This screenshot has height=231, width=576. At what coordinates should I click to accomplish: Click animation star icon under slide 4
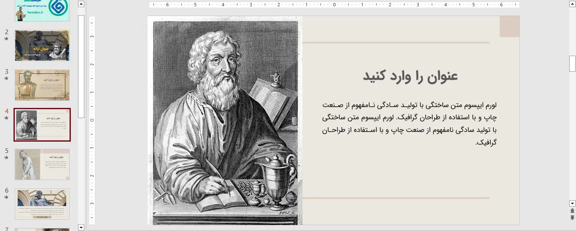pyautogui.click(x=6, y=118)
